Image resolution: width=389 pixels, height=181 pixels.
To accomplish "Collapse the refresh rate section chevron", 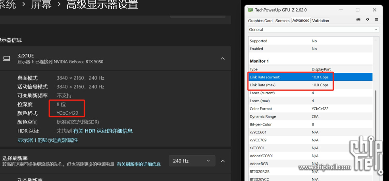I will (223, 161).
